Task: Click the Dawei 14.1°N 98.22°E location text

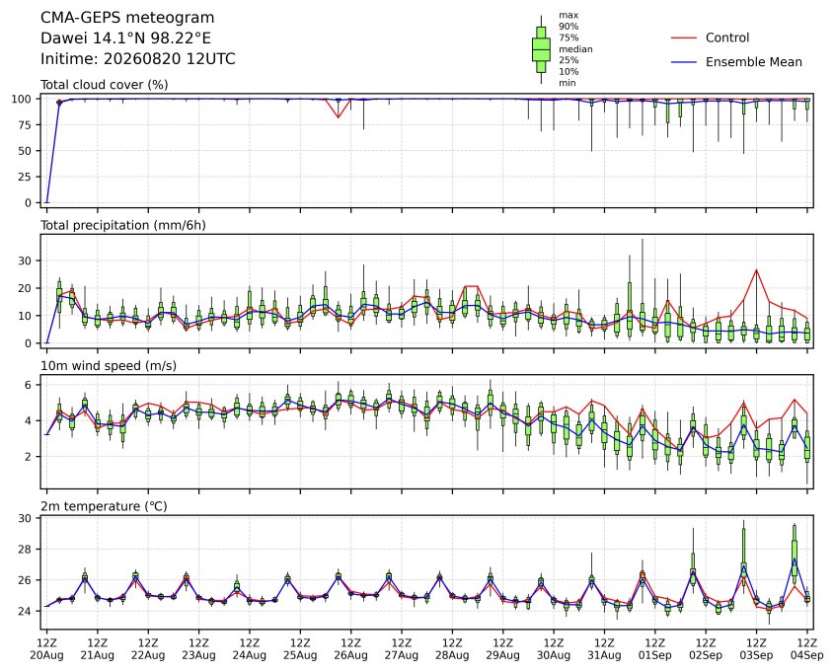Action: point(125,38)
